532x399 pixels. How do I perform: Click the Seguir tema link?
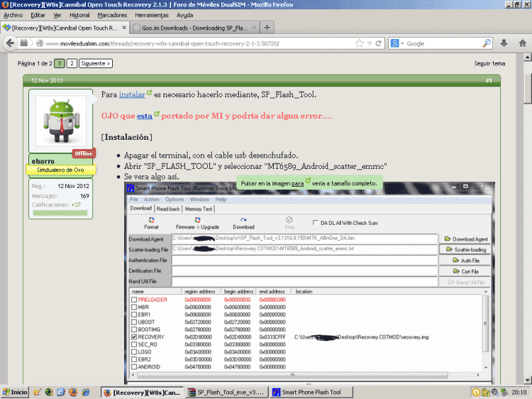(489, 63)
